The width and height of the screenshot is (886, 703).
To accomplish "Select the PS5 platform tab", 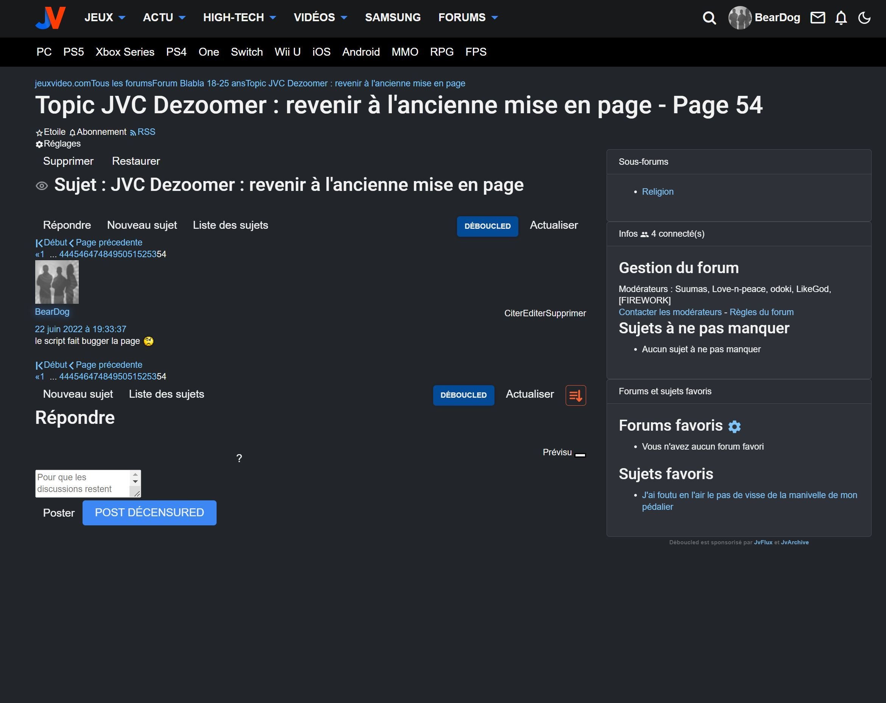I will [73, 52].
